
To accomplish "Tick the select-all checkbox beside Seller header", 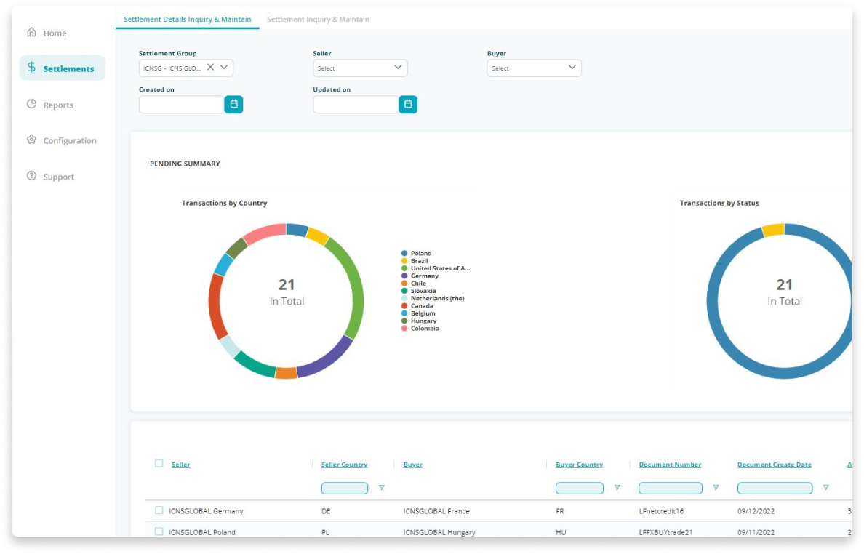I will 159,464.
